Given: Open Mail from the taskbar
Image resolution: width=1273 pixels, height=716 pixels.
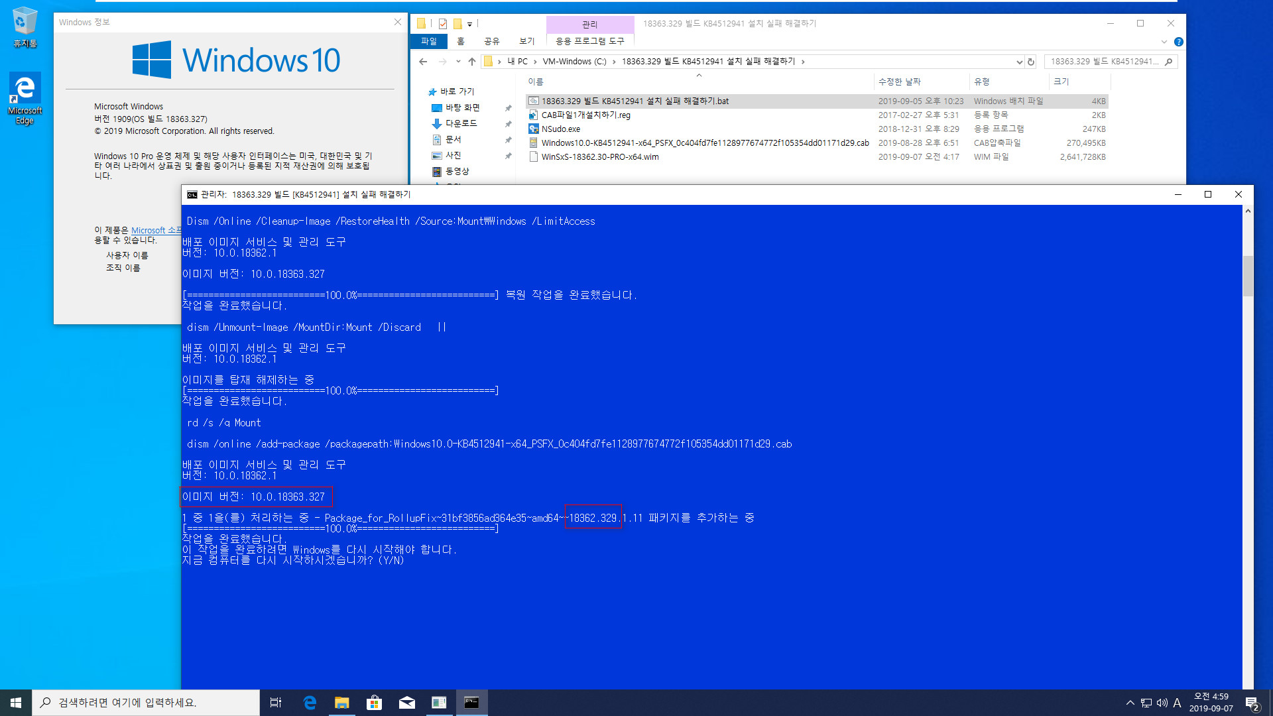Looking at the screenshot, I should (x=407, y=703).
